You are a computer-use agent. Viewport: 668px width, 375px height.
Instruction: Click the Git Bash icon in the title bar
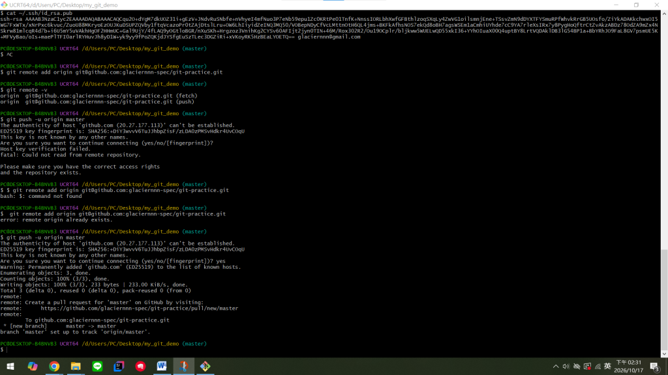point(5,5)
